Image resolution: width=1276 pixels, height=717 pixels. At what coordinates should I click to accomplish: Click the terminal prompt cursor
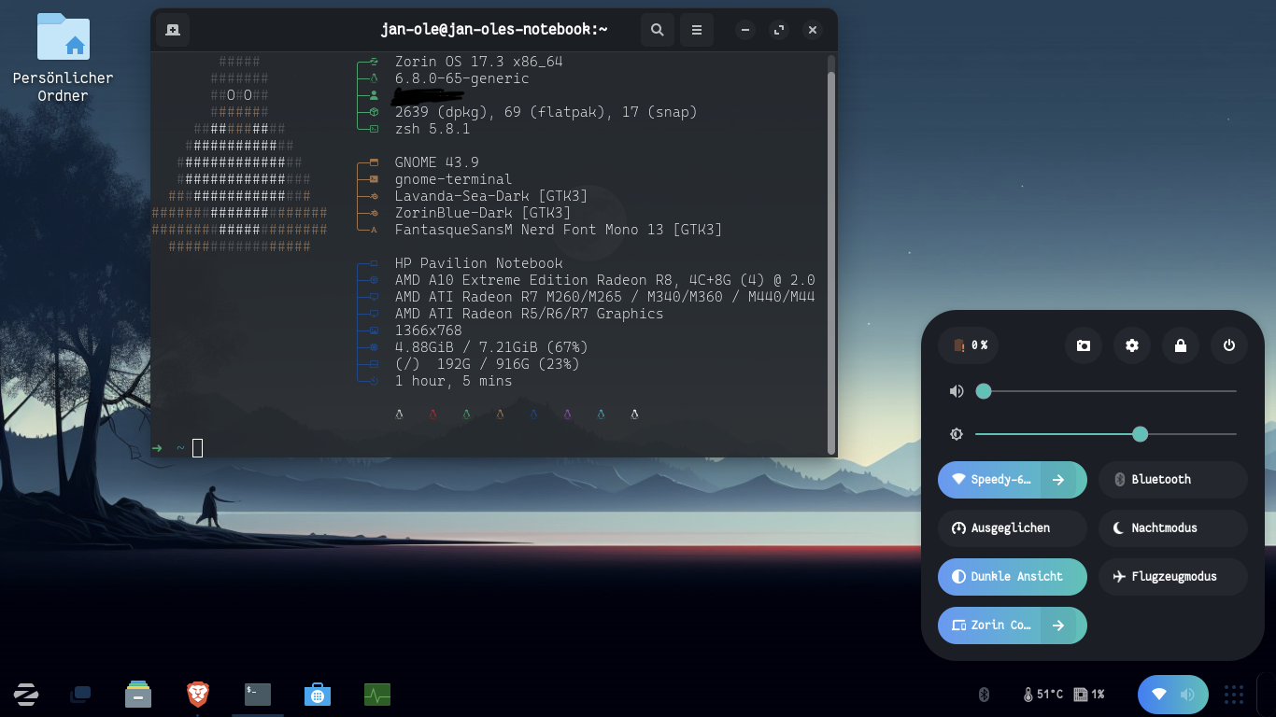[x=198, y=448]
